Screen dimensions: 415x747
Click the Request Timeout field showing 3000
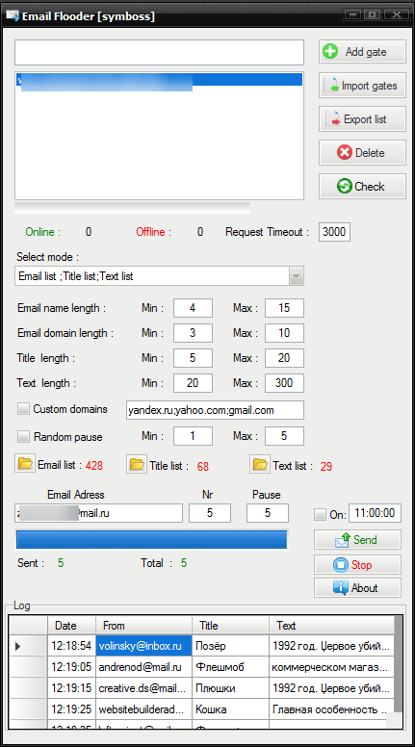[334, 232]
